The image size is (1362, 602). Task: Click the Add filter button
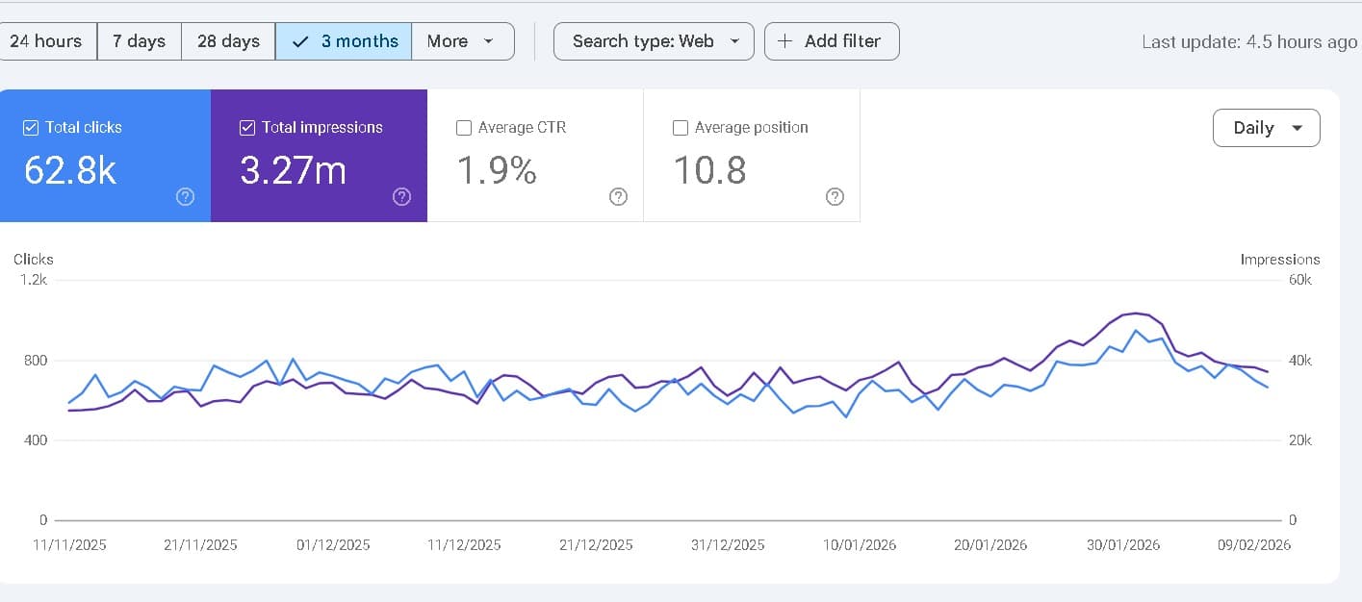click(x=832, y=41)
